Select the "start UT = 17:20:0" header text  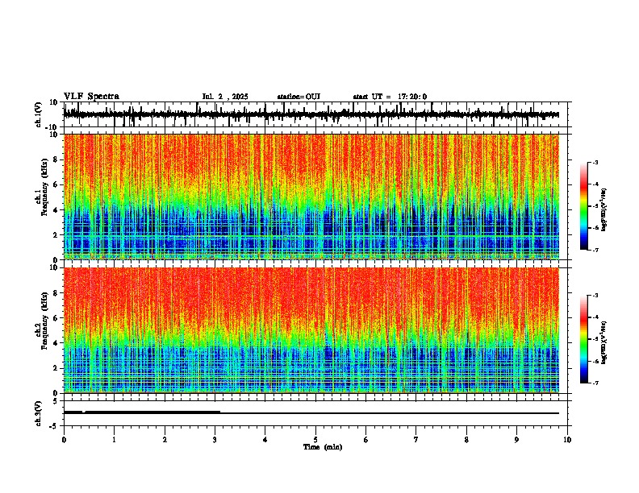point(390,97)
